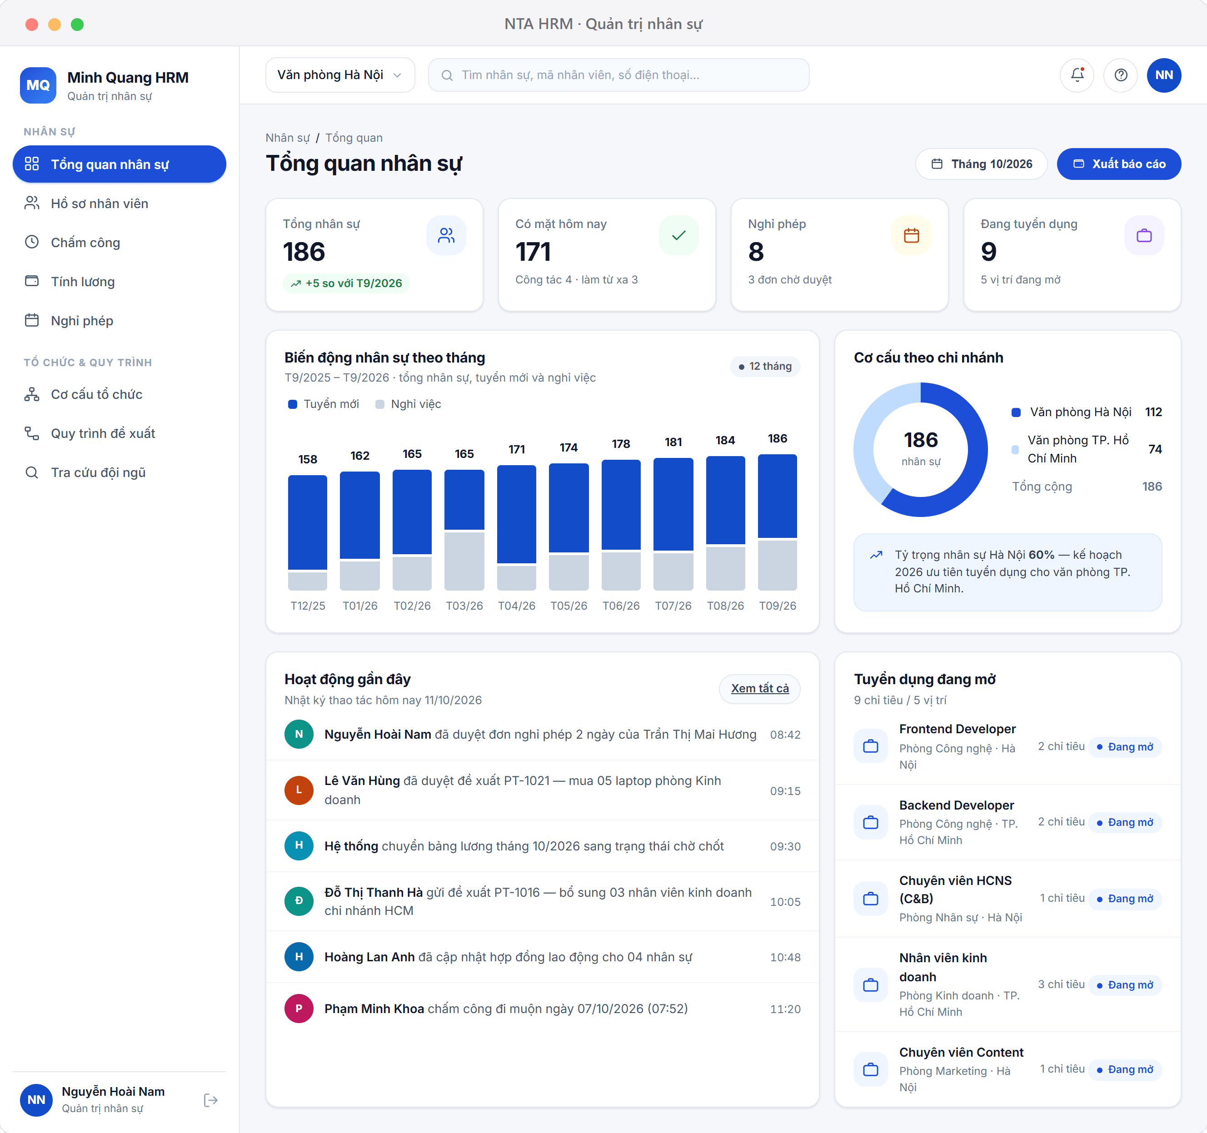Click the Hoàng Lan Anh activity row
1207x1133 pixels.
pyautogui.click(x=542, y=956)
